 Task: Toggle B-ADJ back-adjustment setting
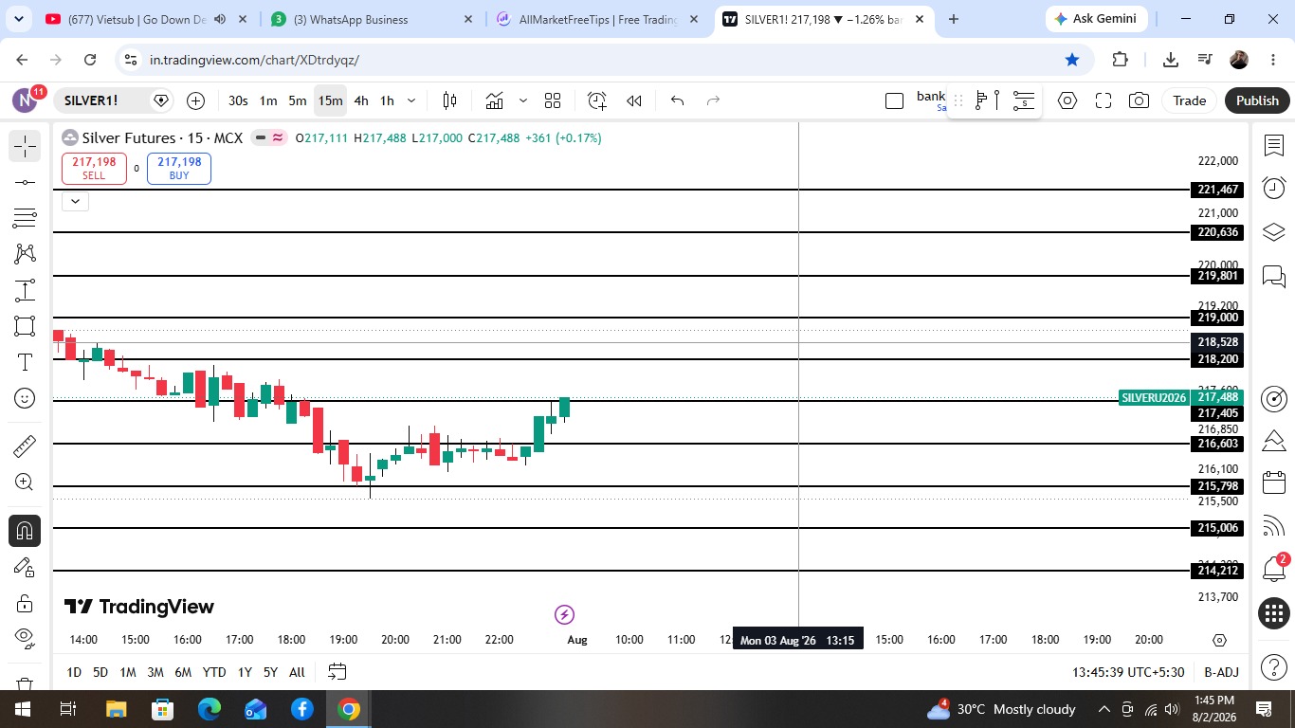(1222, 672)
